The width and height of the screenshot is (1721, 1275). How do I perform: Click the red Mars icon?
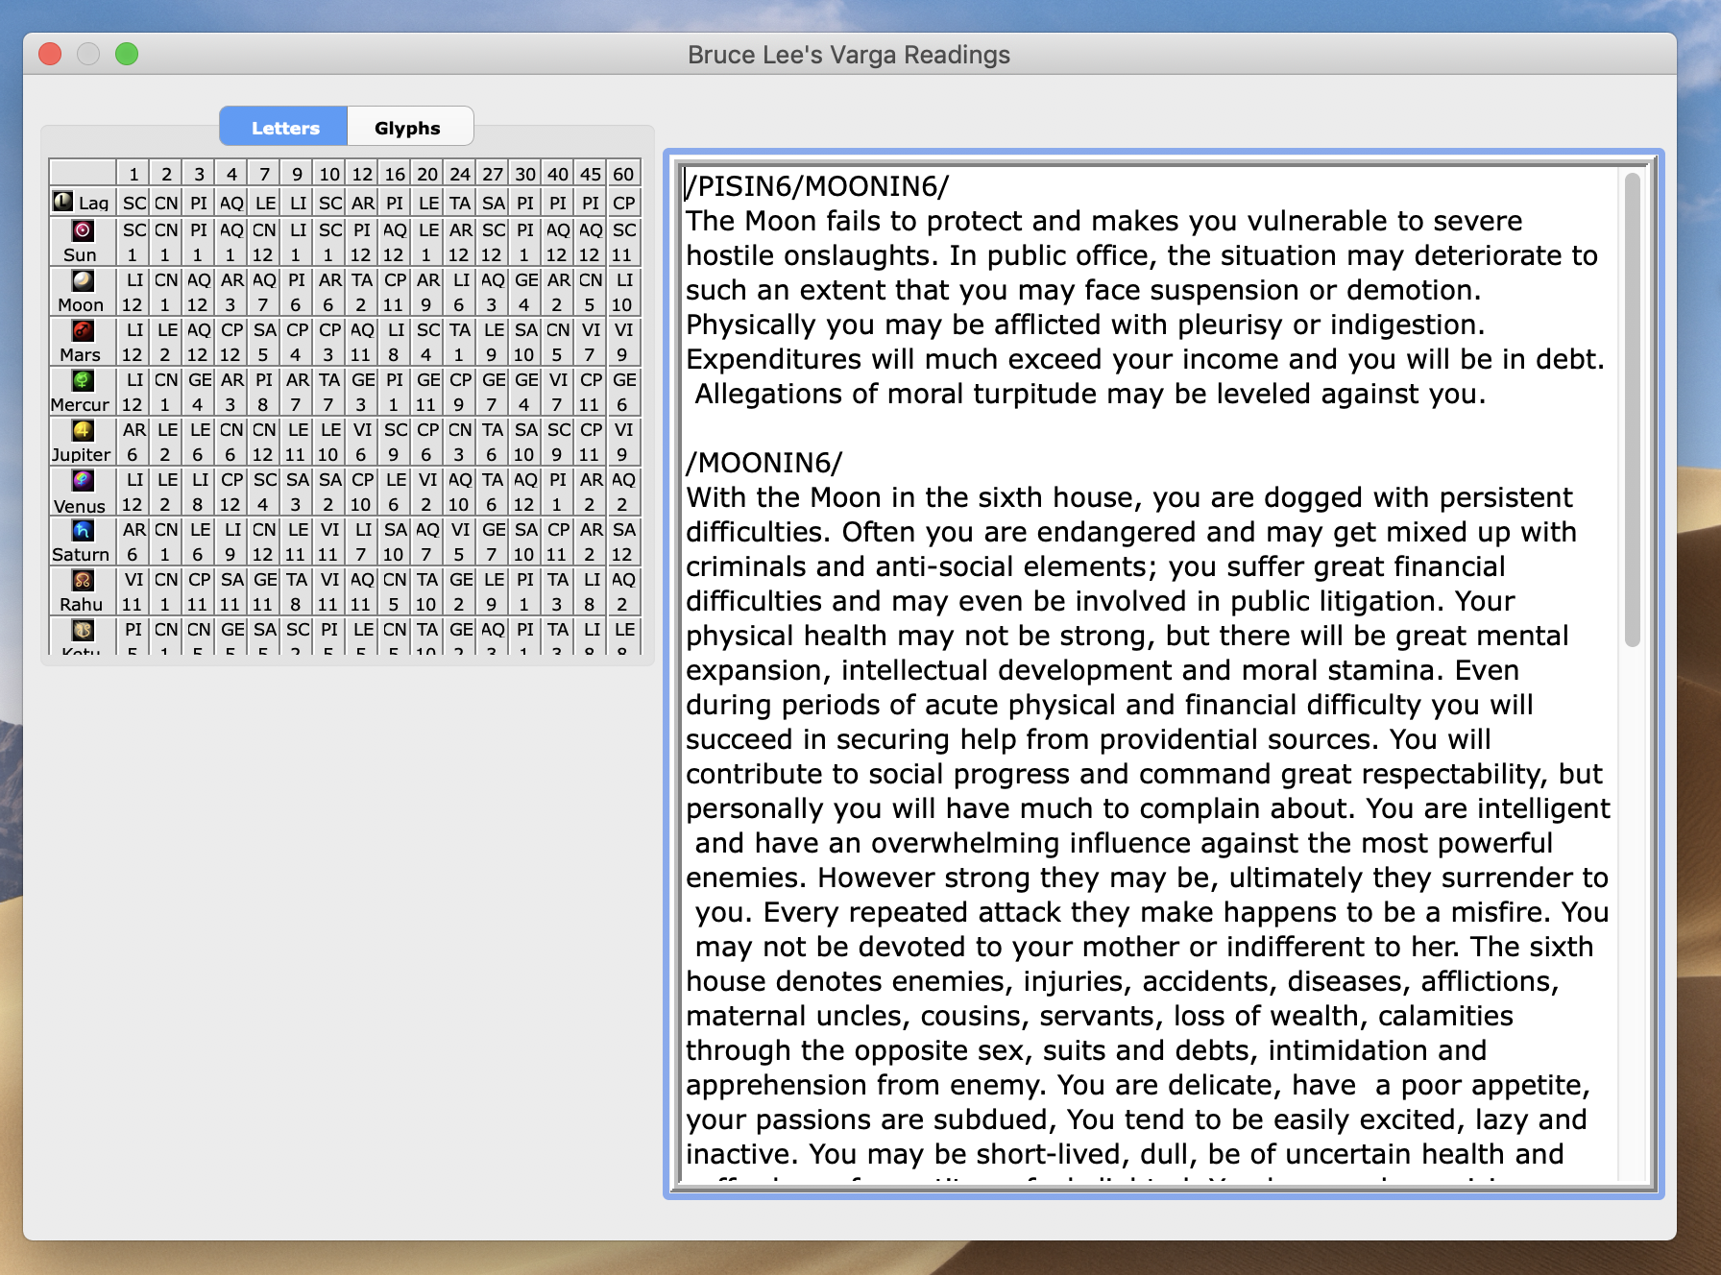click(83, 330)
